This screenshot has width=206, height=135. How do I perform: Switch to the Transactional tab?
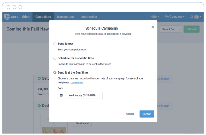[x=66, y=17]
